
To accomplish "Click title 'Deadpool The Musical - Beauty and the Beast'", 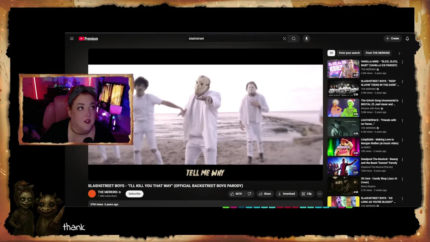I will [x=380, y=161].
